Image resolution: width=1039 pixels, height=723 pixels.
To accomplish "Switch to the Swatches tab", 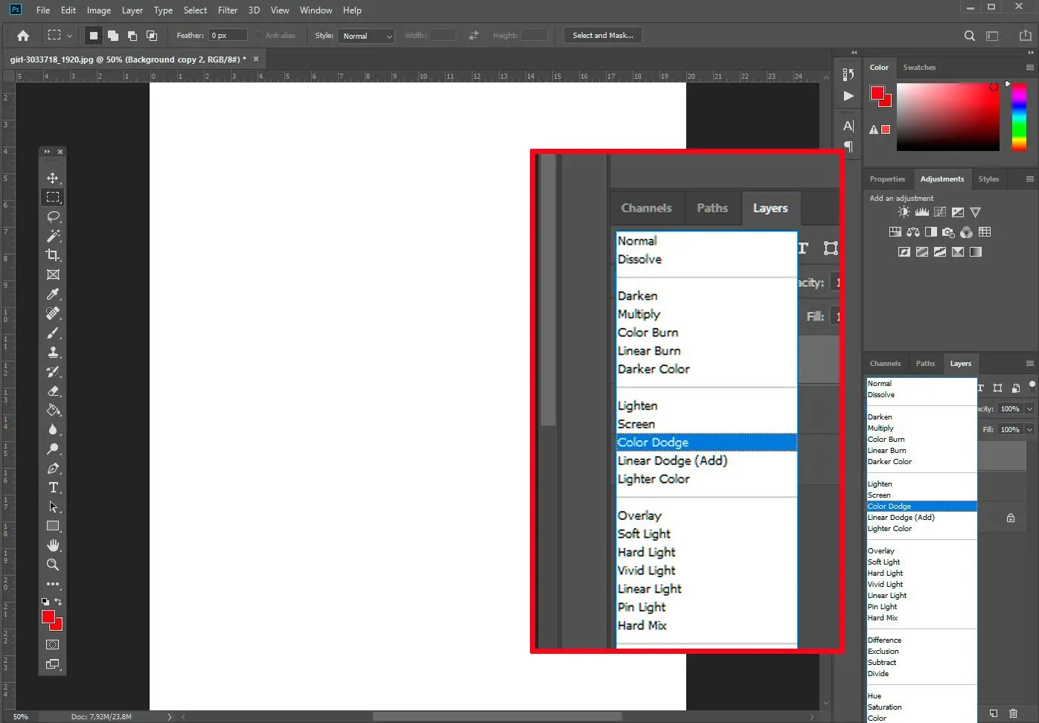I will click(920, 67).
